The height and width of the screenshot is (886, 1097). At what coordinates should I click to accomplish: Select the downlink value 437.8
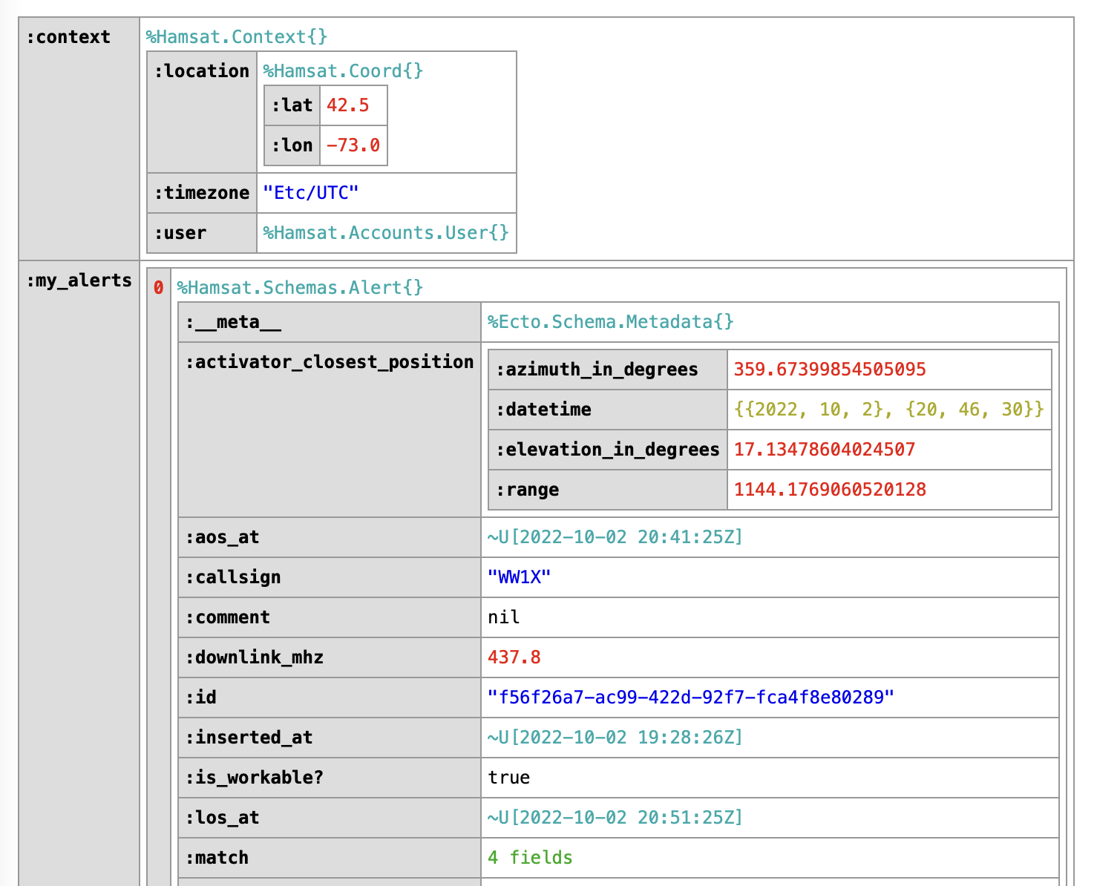coord(514,657)
